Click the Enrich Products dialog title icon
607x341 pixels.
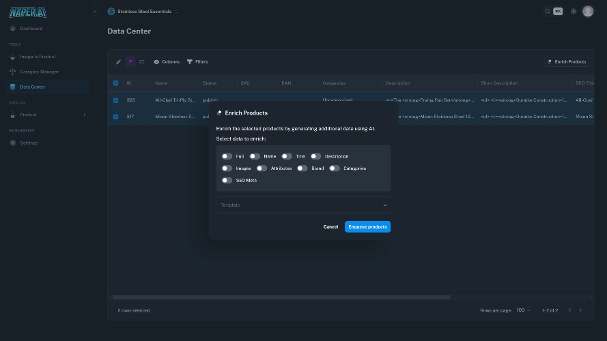[219, 113]
